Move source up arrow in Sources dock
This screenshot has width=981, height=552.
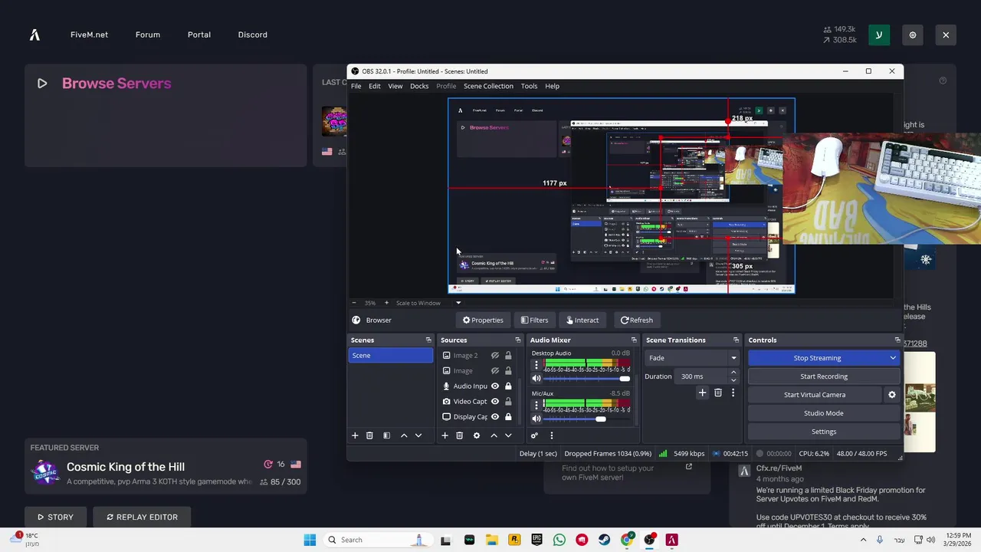pyautogui.click(x=494, y=435)
